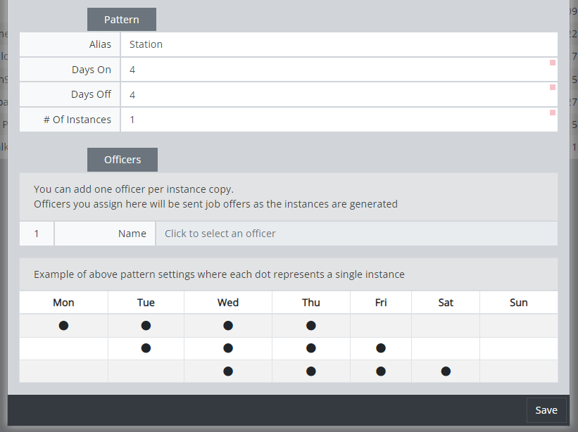This screenshot has height=432, width=578.
Task: Click the Tue column header
Action: (146, 303)
